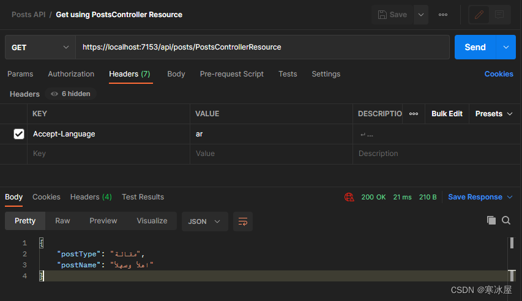This screenshot has width=522, height=301.
Task: Click the "postName" line in response
Action: point(105,265)
